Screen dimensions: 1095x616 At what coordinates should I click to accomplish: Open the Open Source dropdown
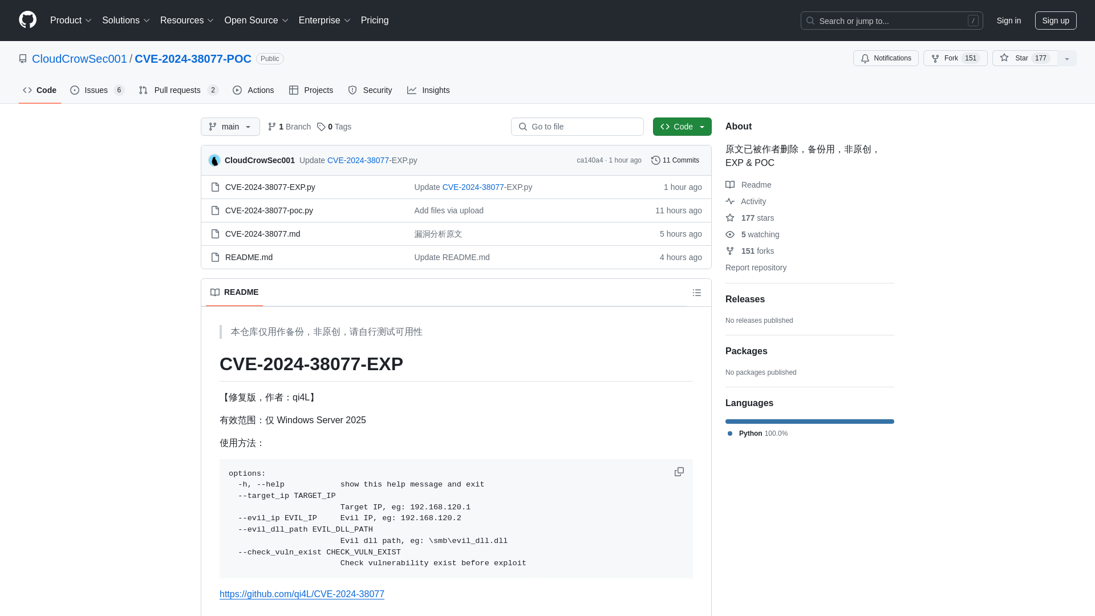point(256,20)
